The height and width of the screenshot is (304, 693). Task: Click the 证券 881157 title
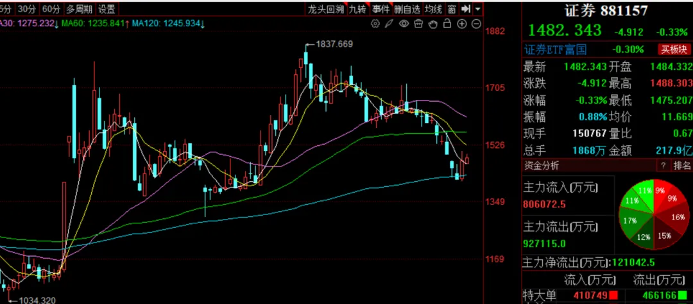point(606,11)
